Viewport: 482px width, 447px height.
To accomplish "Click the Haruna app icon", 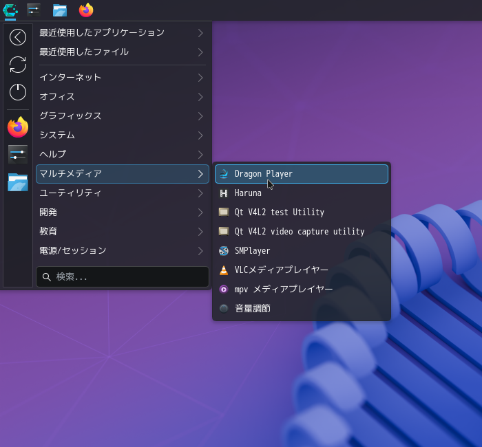I will [x=224, y=193].
